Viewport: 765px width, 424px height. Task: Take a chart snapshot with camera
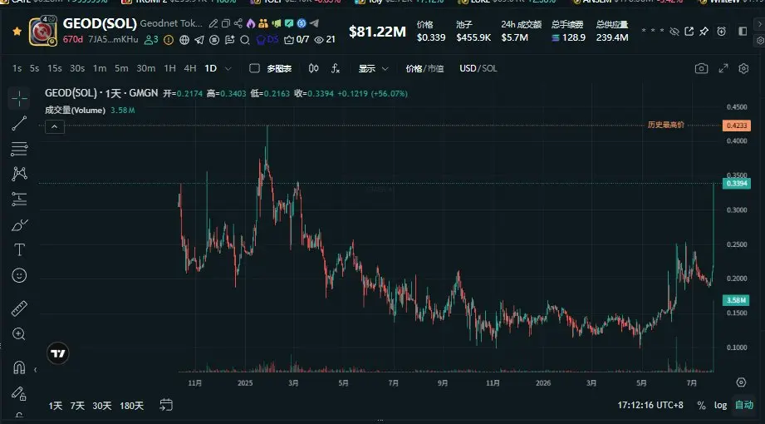[x=701, y=68]
